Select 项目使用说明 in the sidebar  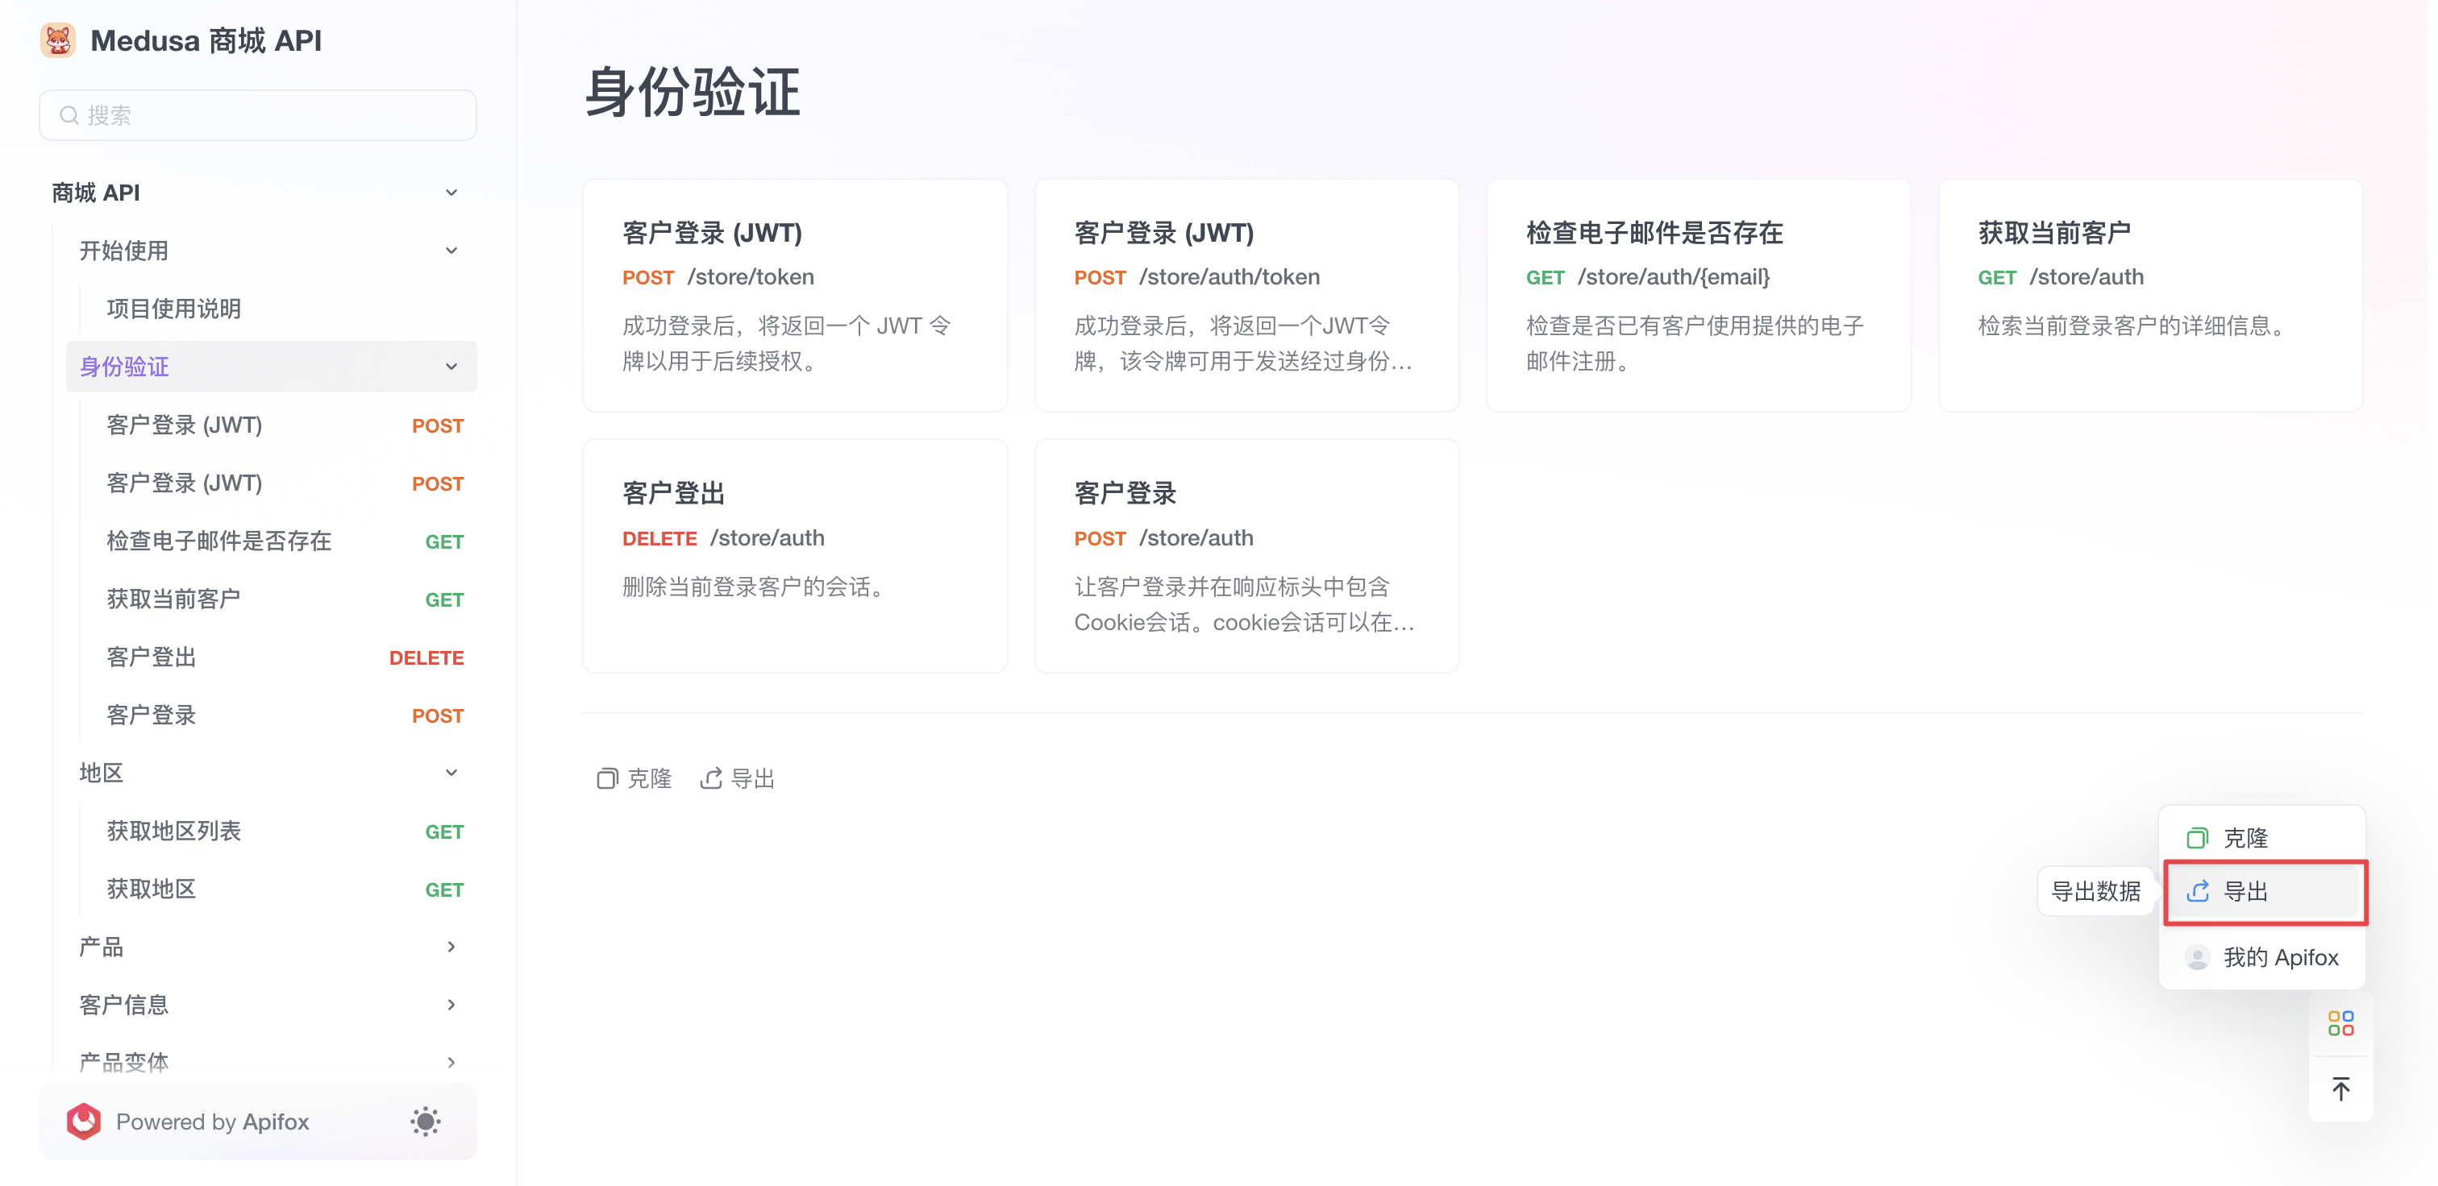point(173,309)
